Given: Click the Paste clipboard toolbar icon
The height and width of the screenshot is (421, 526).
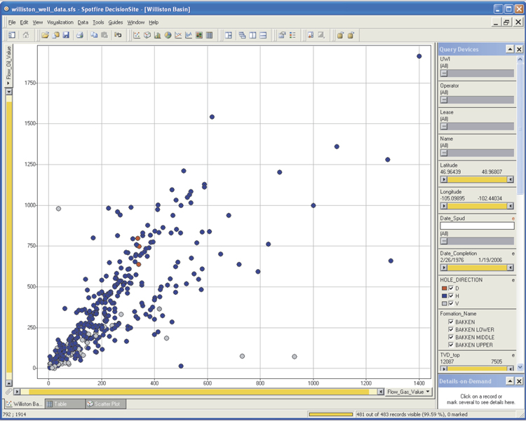Looking at the screenshot, I should point(104,35).
